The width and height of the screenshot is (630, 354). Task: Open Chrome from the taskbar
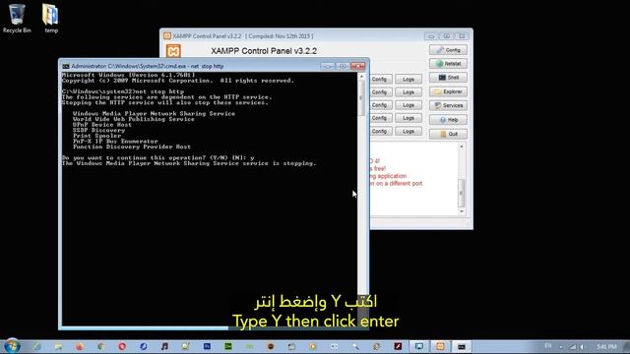[x=100, y=346]
